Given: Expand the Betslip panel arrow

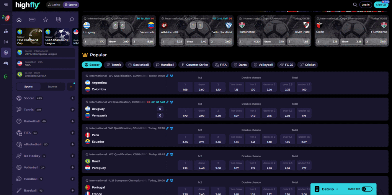Looking at the screenshot, I should point(337,189).
